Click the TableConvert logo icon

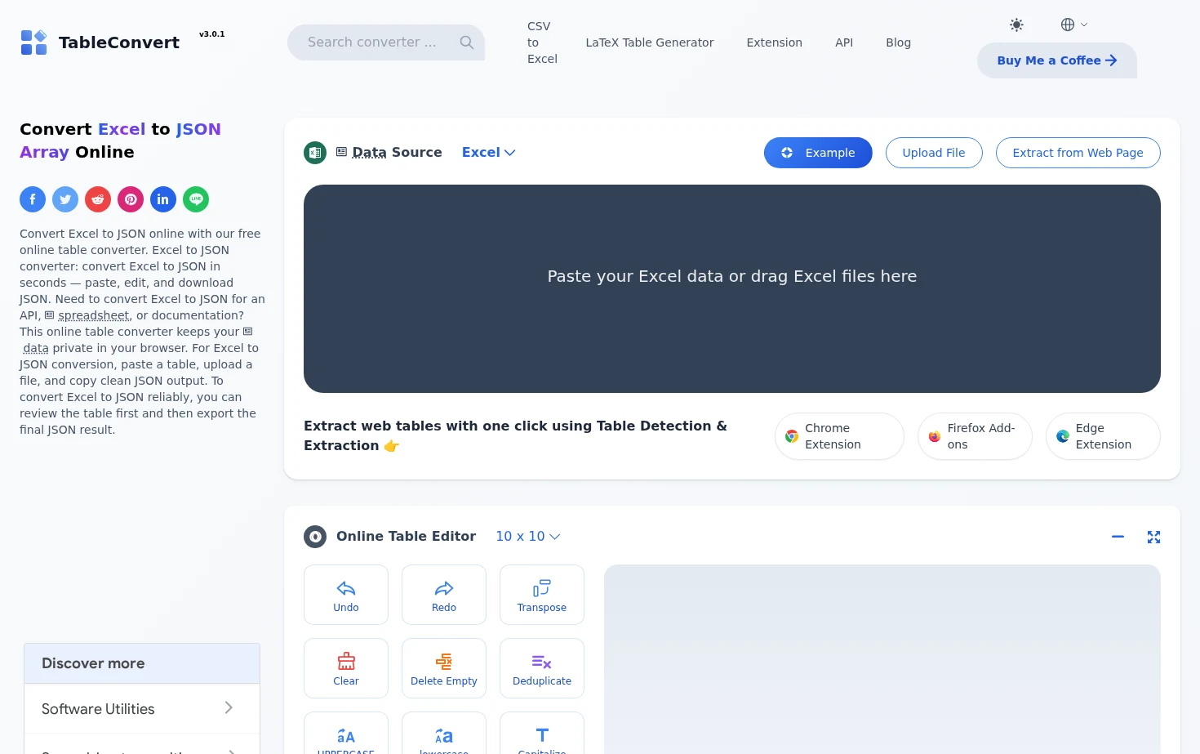pos(33,42)
